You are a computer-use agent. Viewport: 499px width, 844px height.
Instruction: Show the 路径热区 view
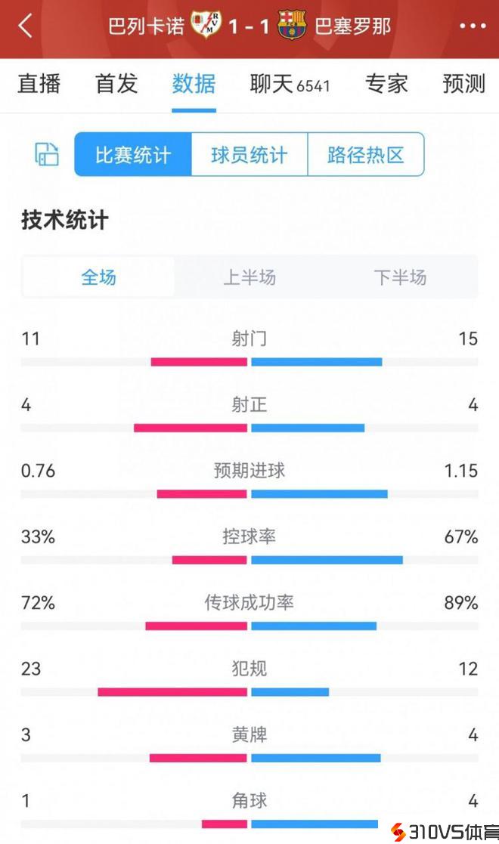click(366, 155)
